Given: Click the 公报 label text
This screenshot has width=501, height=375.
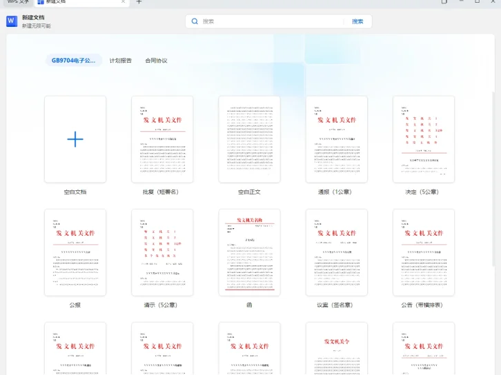Looking at the screenshot, I should [x=75, y=305].
